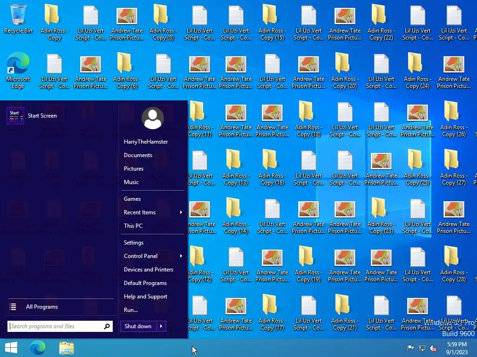The image size is (477, 357).
Task: Click the Action Center flag tray icon
Action: pyautogui.click(x=411, y=348)
